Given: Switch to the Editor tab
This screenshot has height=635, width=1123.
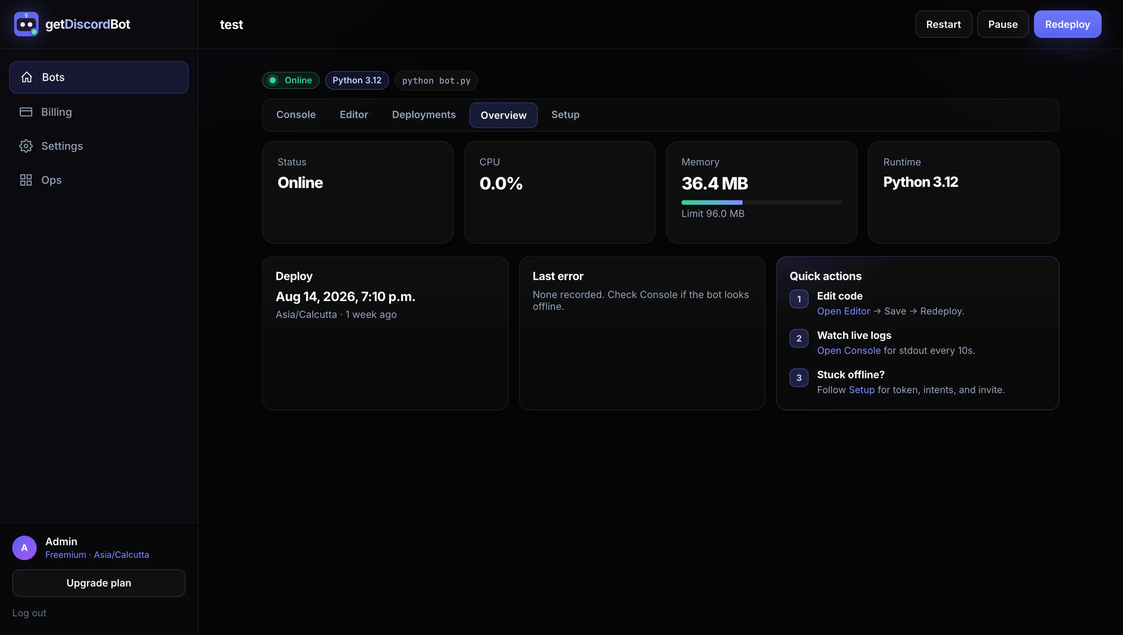Looking at the screenshot, I should [x=354, y=115].
